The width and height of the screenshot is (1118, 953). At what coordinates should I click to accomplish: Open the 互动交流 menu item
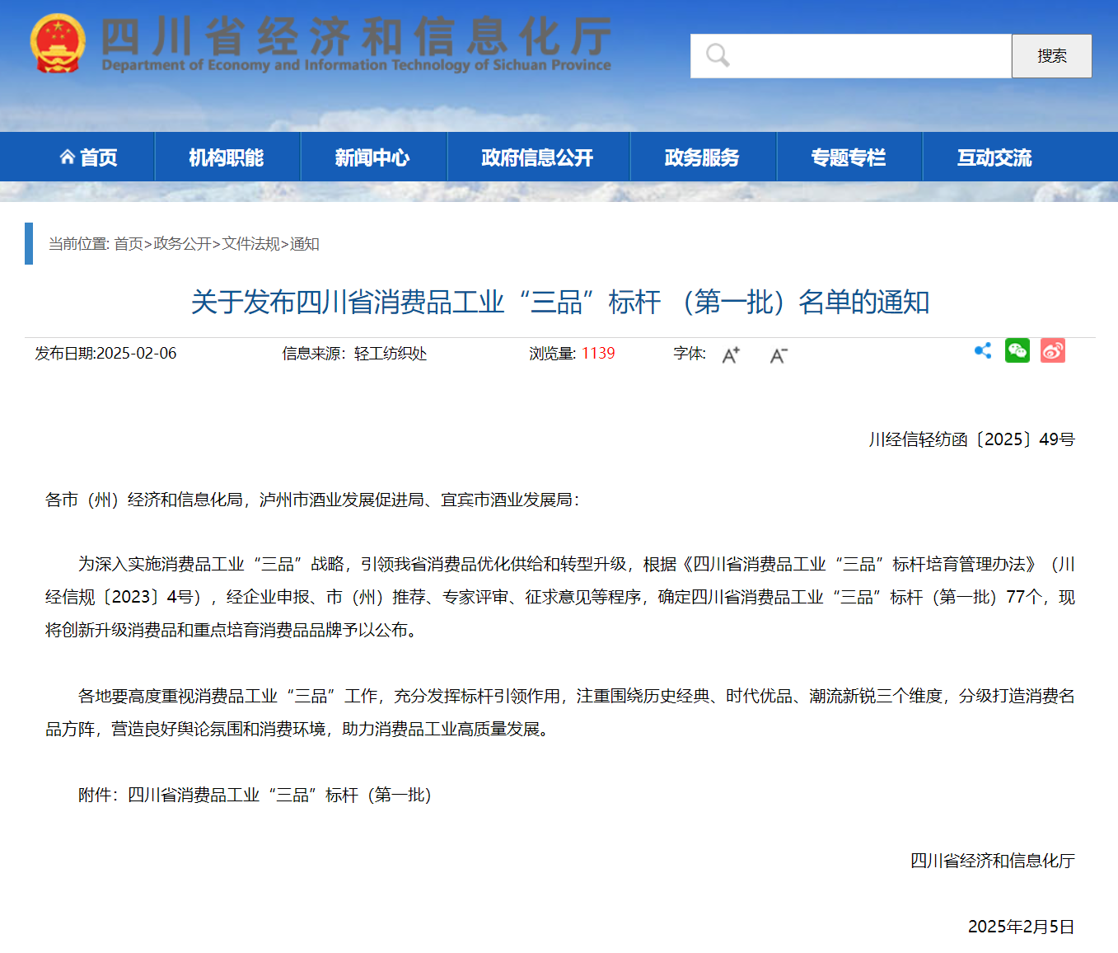click(x=994, y=157)
